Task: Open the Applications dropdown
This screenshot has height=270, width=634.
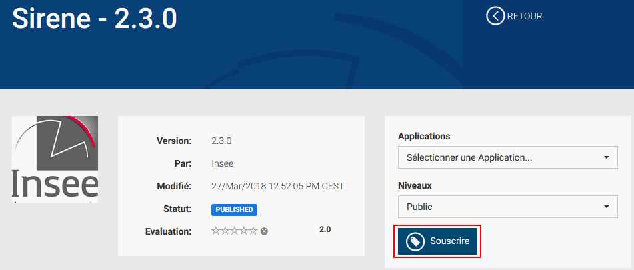Action: [508, 157]
